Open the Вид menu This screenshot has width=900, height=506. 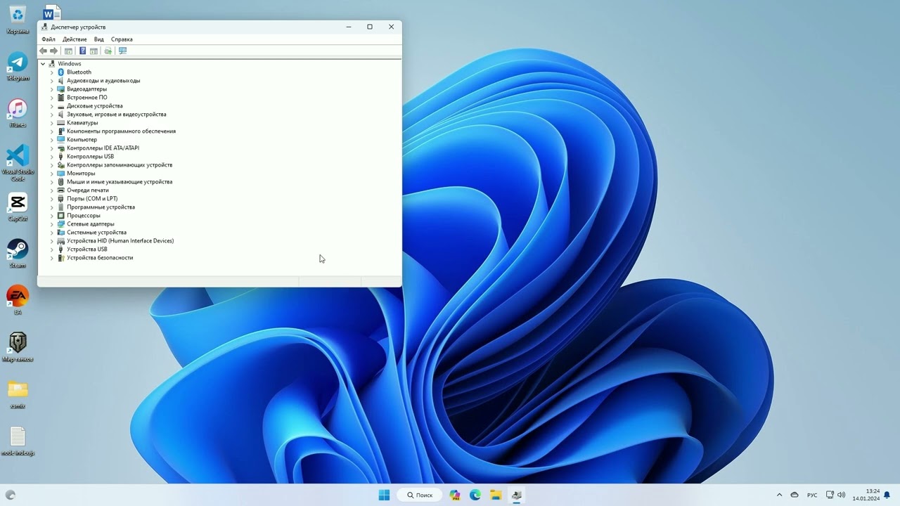point(99,39)
